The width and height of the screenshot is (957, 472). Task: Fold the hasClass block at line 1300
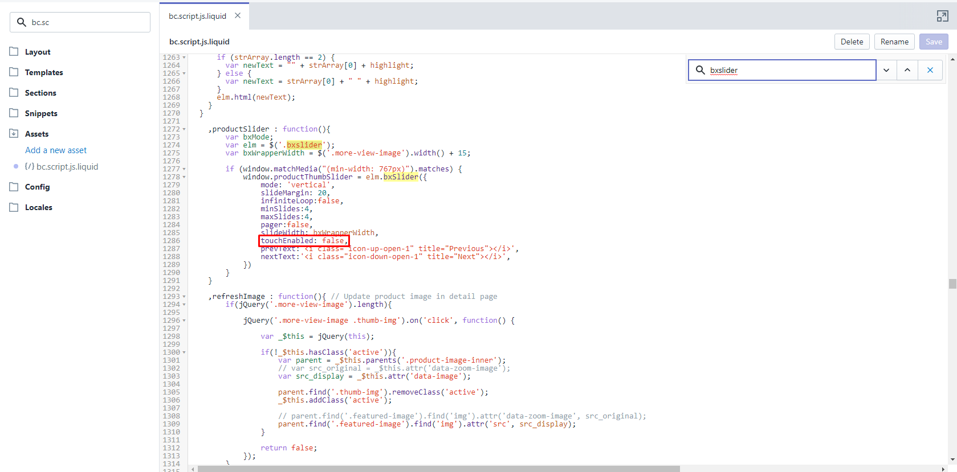[184, 352]
